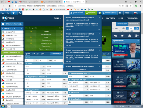The height and width of the screenshot is (108, 143).
Task: Open Windows Start button
Action: [x=3, y=106]
